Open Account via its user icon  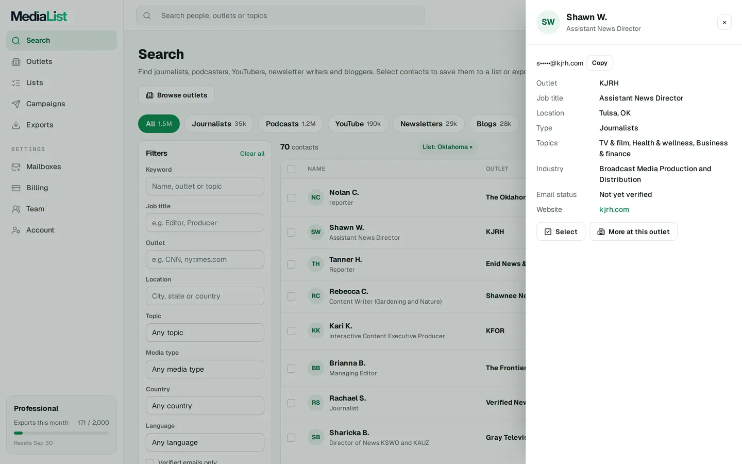[16, 230]
